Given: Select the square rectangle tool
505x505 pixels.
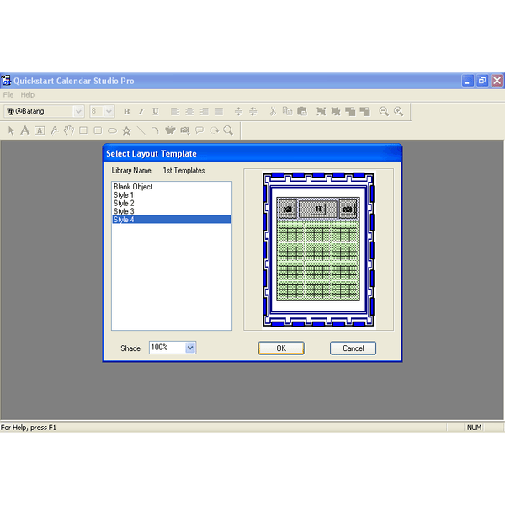Looking at the screenshot, I should pos(83,130).
